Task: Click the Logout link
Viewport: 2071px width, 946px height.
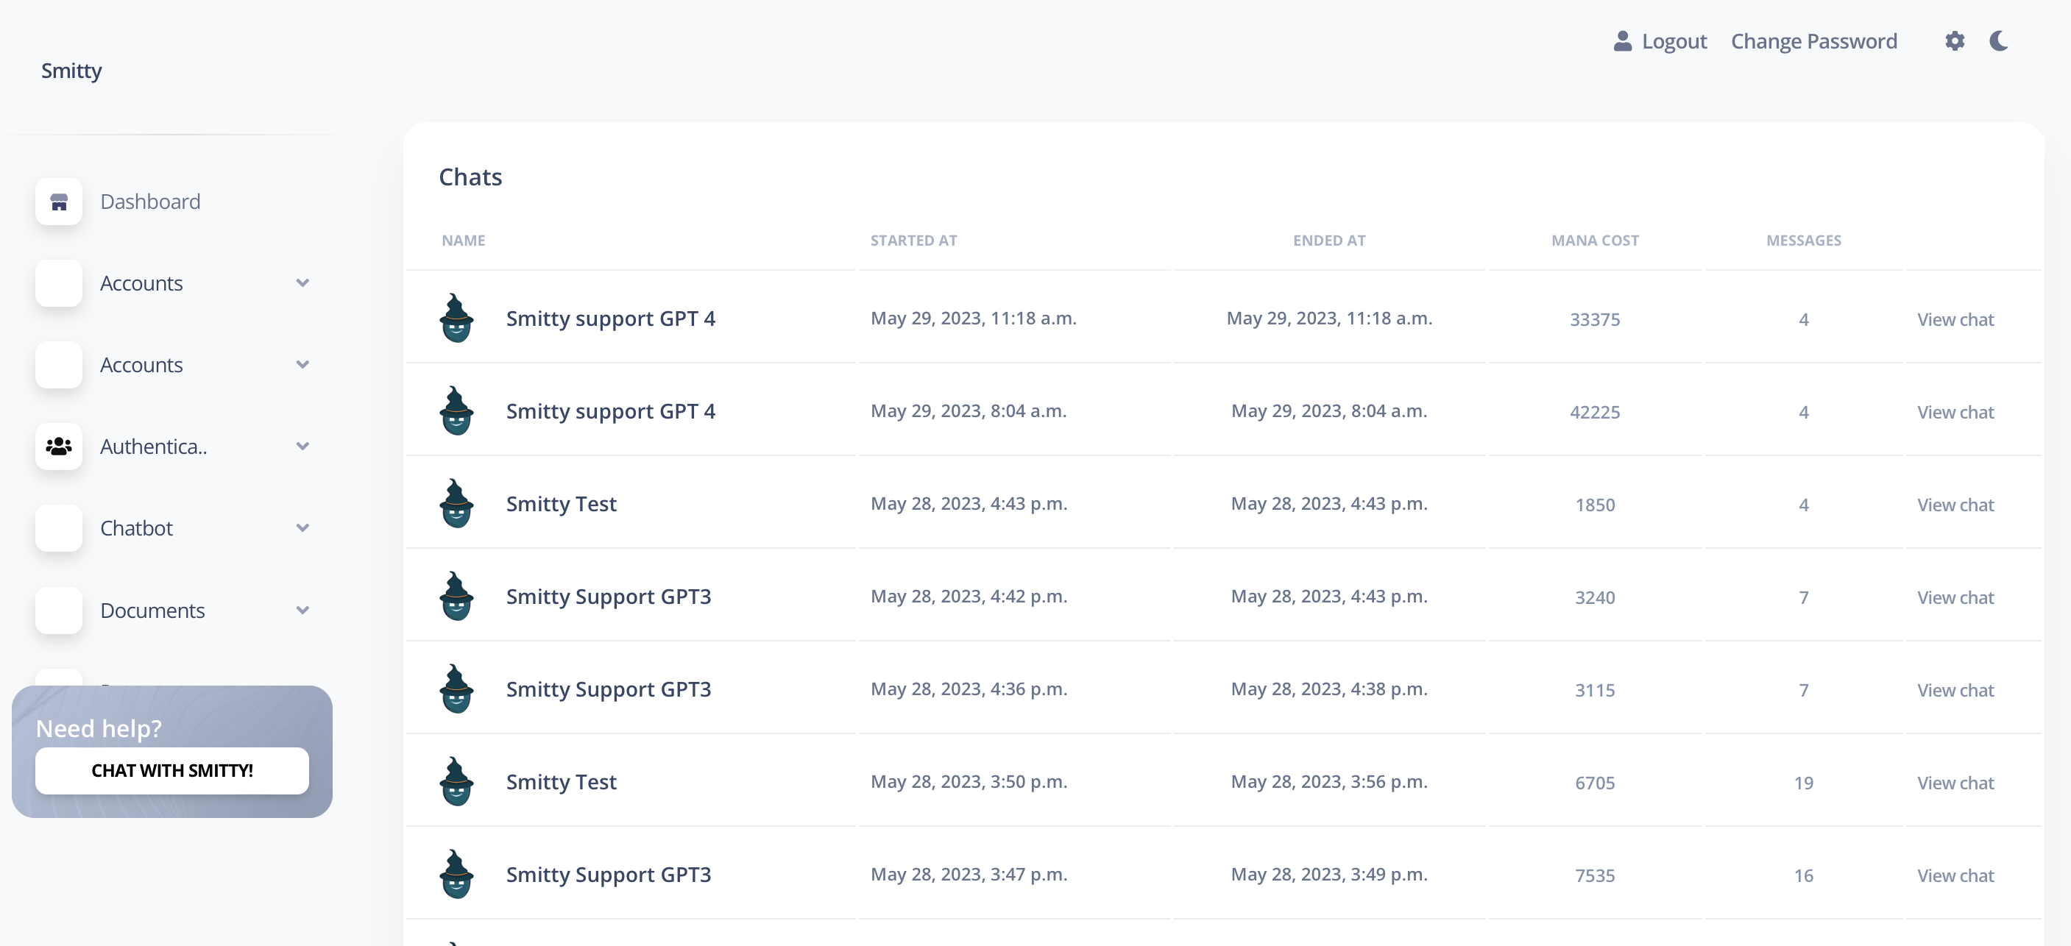Action: pyautogui.click(x=1674, y=41)
